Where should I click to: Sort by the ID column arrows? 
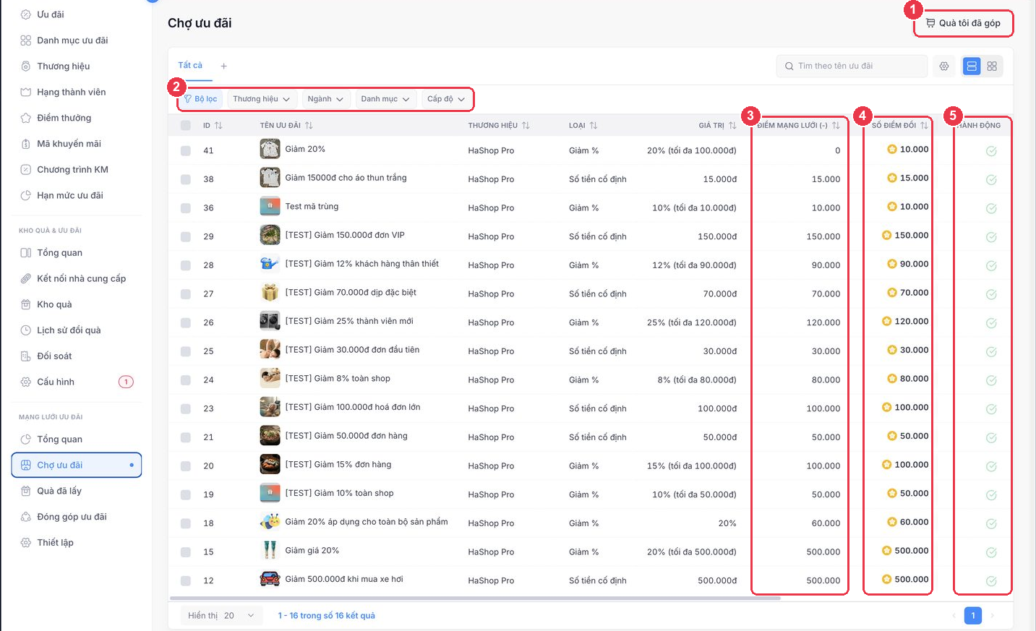[218, 126]
